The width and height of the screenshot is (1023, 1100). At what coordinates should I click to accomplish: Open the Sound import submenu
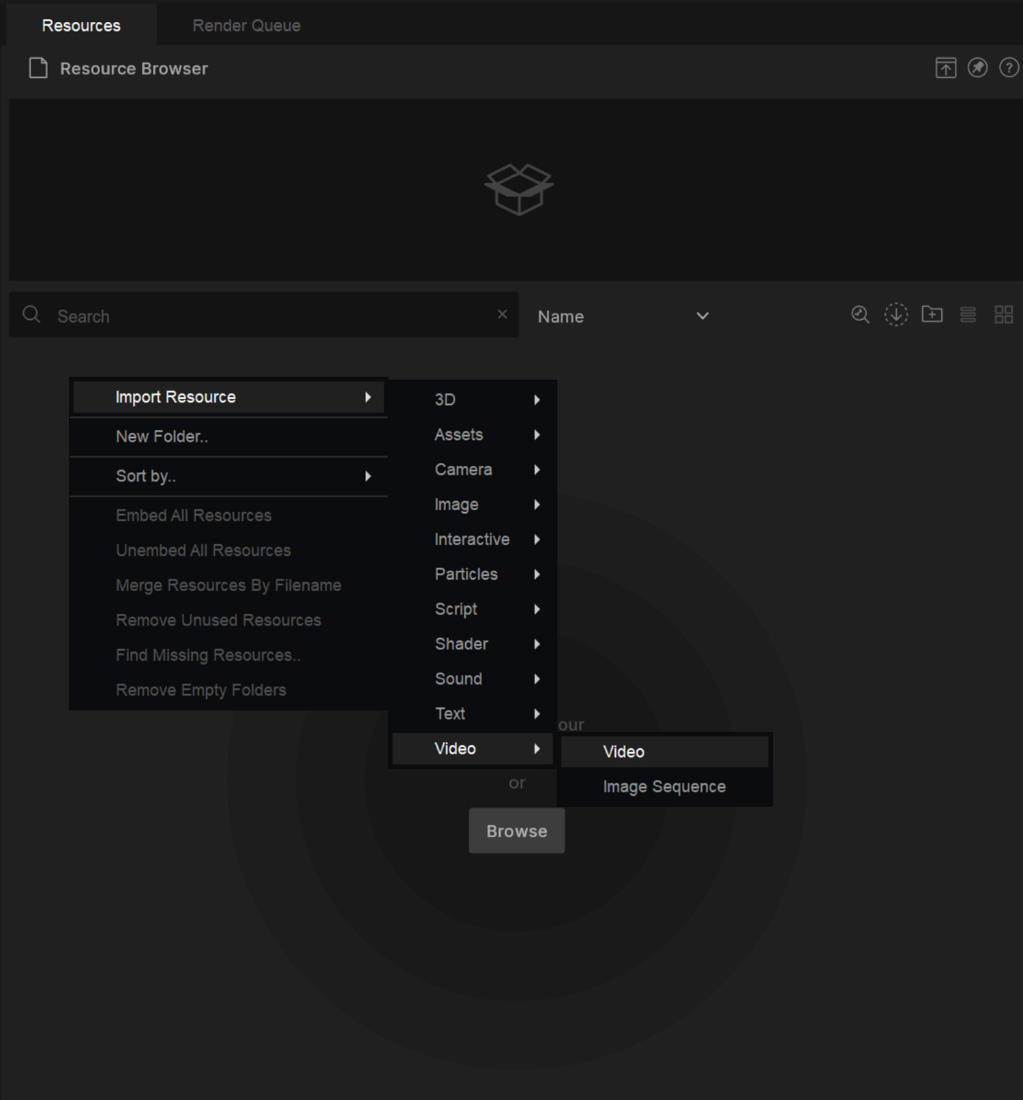click(473, 679)
